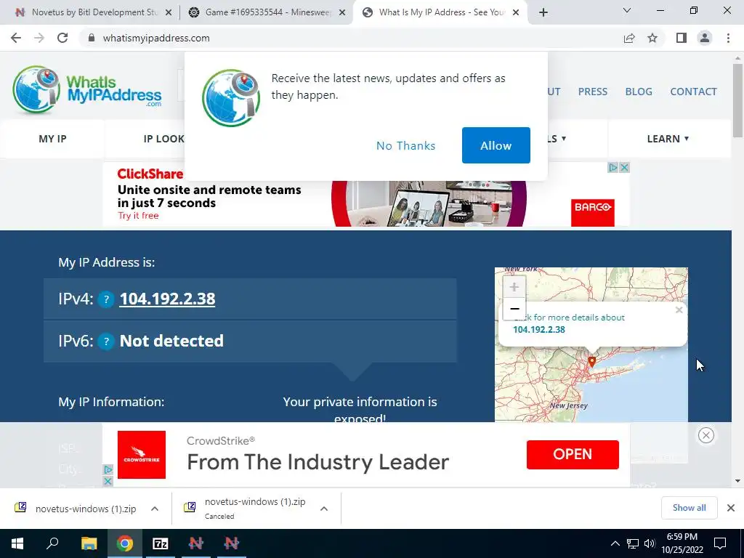Bookmark this page with the star icon
This screenshot has width=744, height=558.
pos(652,38)
